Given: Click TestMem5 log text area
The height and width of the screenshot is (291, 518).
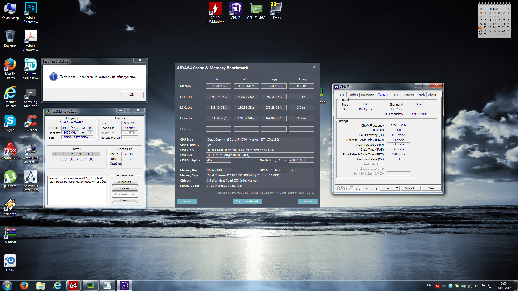Looking at the screenshot, I should click(77, 190).
